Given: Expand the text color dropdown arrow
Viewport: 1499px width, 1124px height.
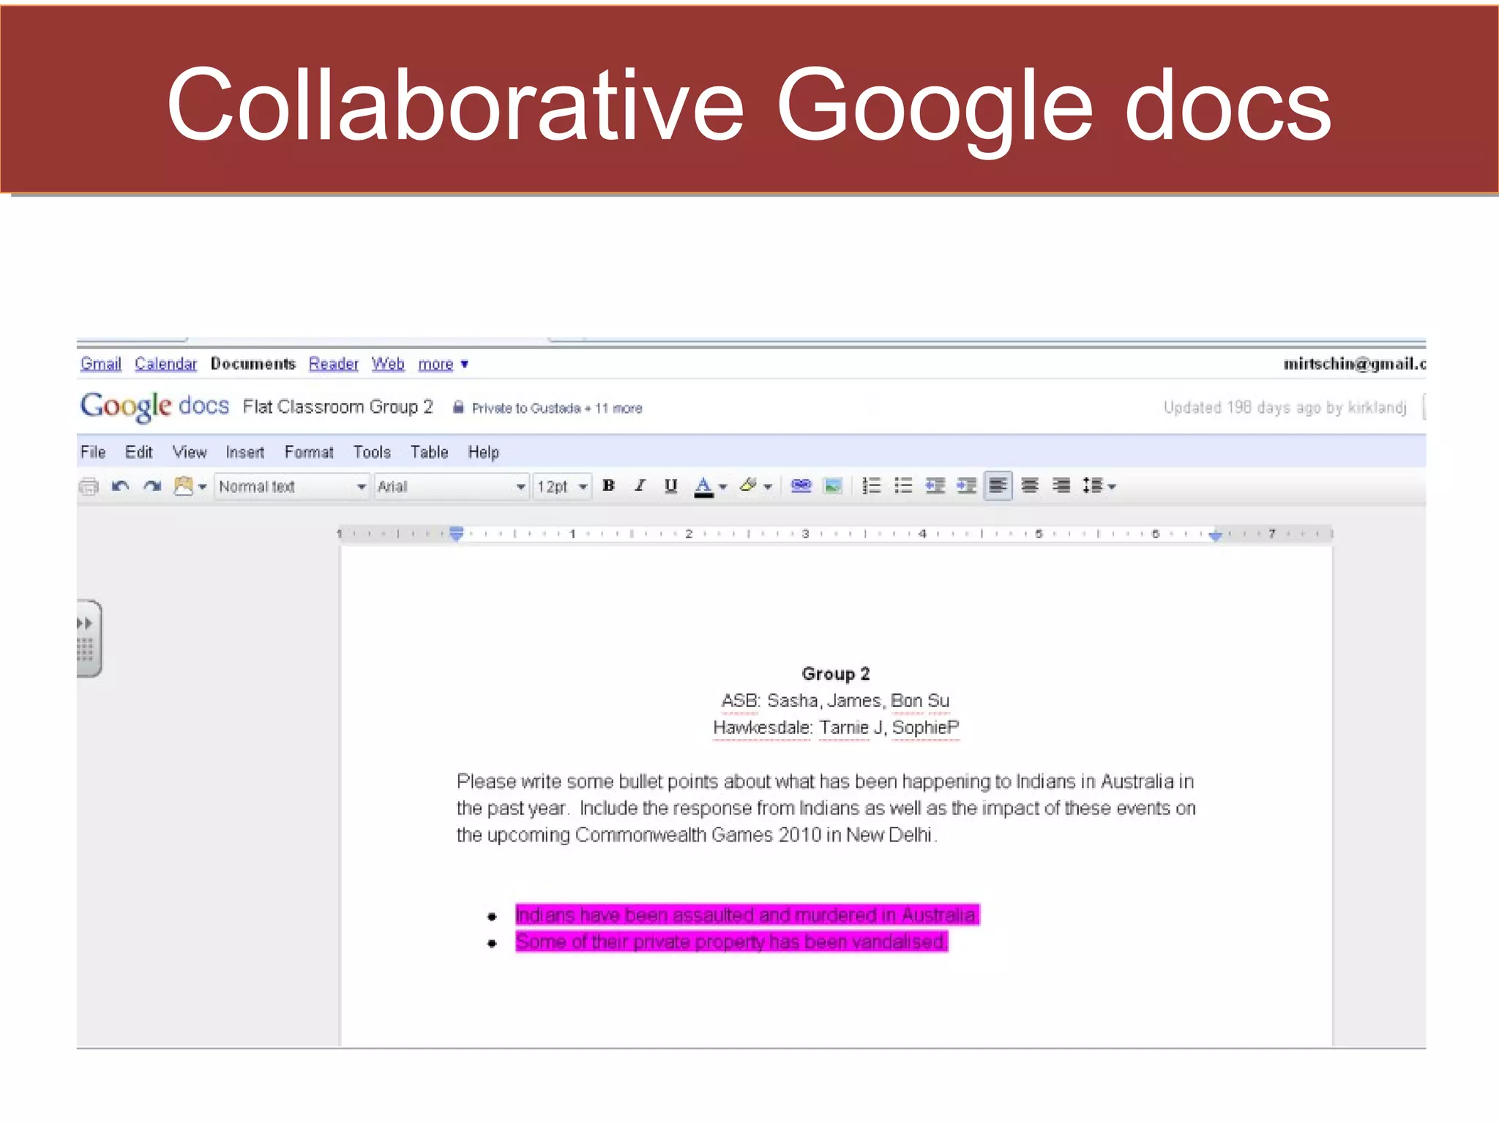Looking at the screenshot, I should click(x=723, y=487).
